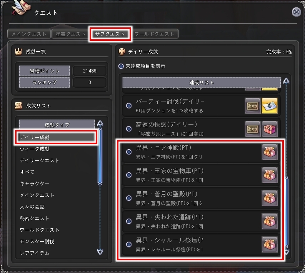The width and height of the screenshot is (305, 273).
Task: Click the 21489 points value field
Action: pos(90,71)
